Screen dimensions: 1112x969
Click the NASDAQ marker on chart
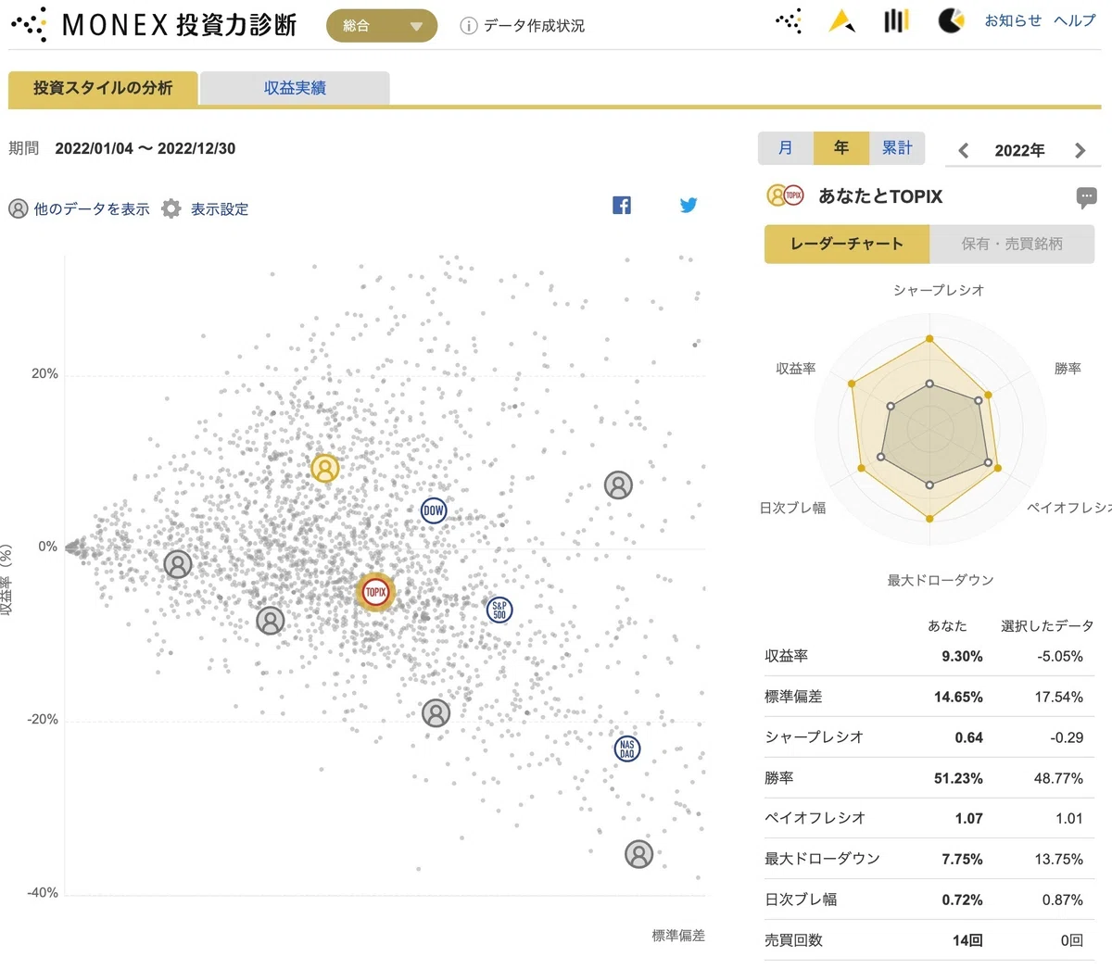[627, 749]
